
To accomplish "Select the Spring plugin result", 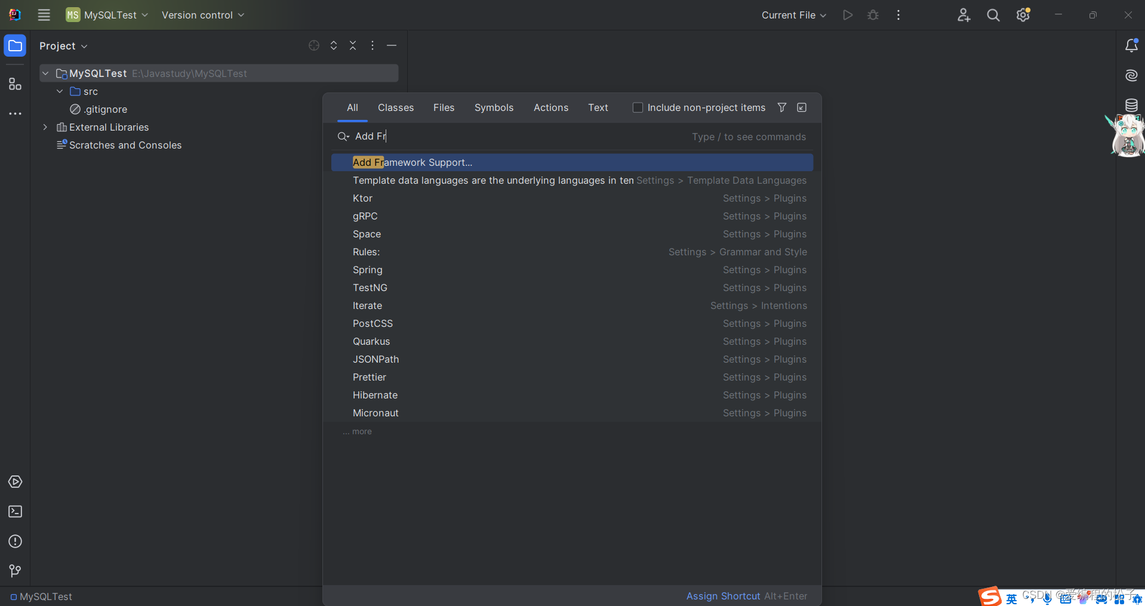I will click(x=572, y=270).
